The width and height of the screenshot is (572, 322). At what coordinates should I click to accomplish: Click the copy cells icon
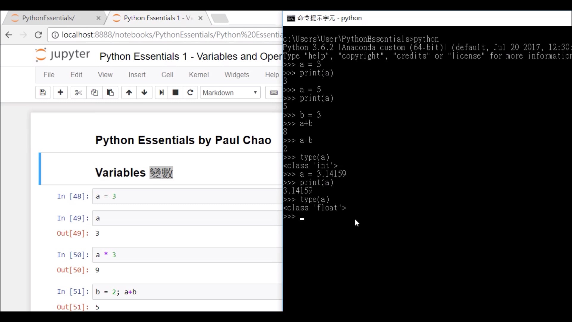94,92
